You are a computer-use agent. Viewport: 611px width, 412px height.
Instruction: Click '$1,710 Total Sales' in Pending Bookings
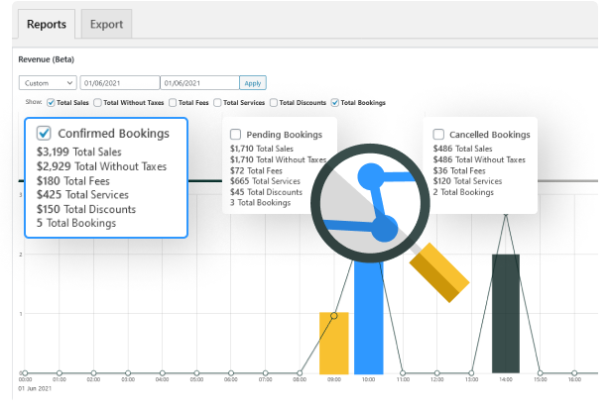click(262, 149)
